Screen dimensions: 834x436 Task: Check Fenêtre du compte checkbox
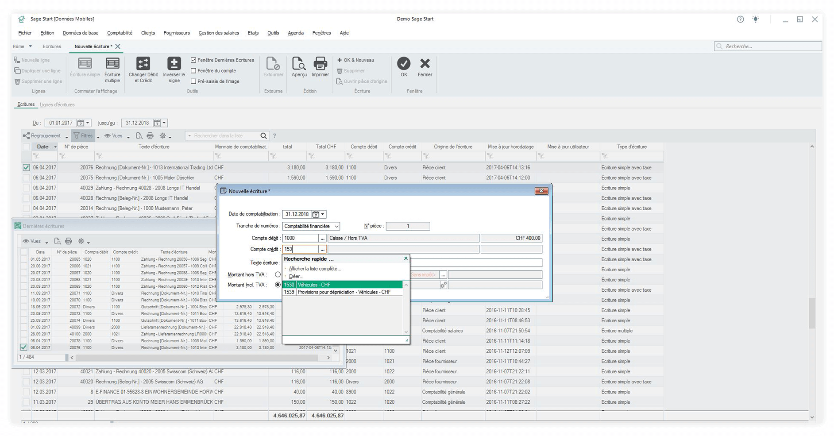click(x=193, y=71)
